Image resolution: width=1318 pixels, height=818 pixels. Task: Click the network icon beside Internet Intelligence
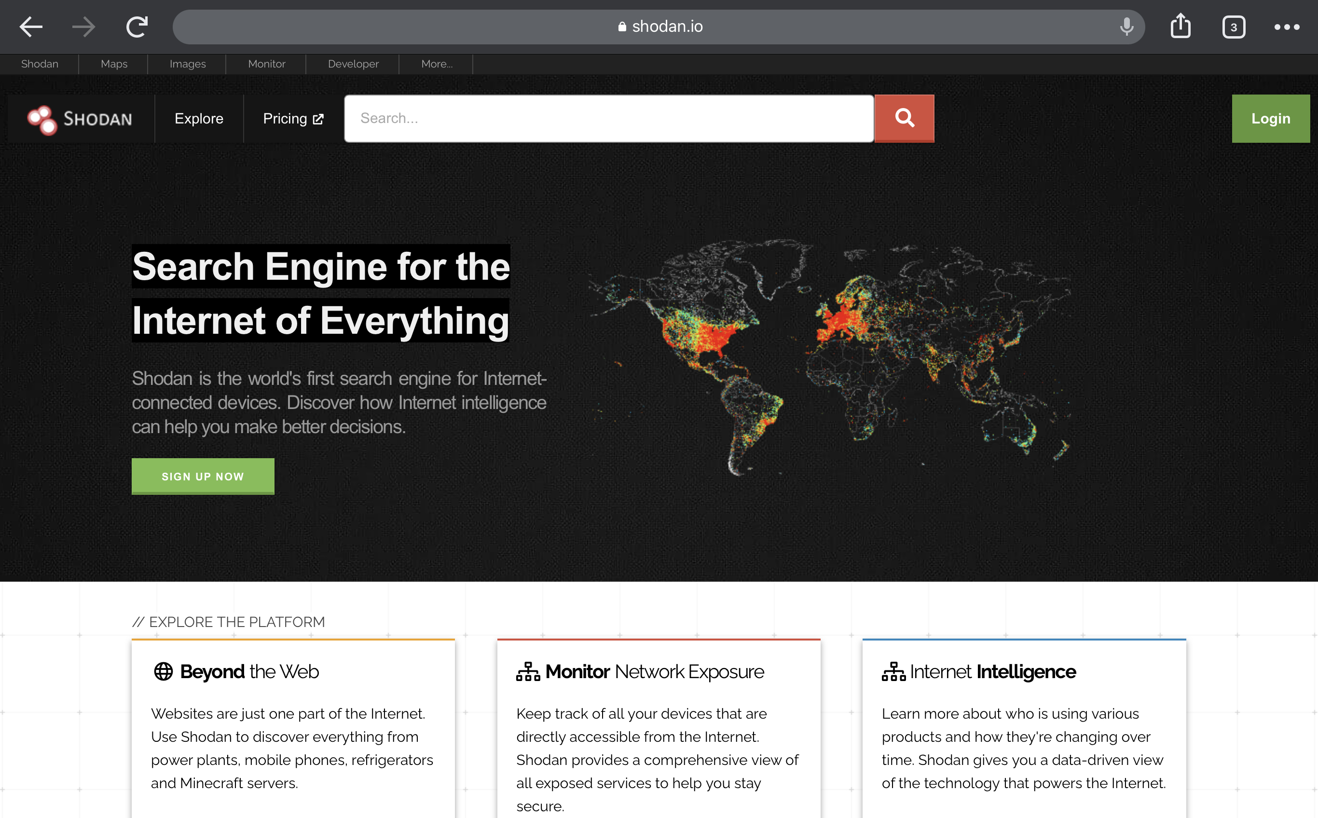click(894, 671)
